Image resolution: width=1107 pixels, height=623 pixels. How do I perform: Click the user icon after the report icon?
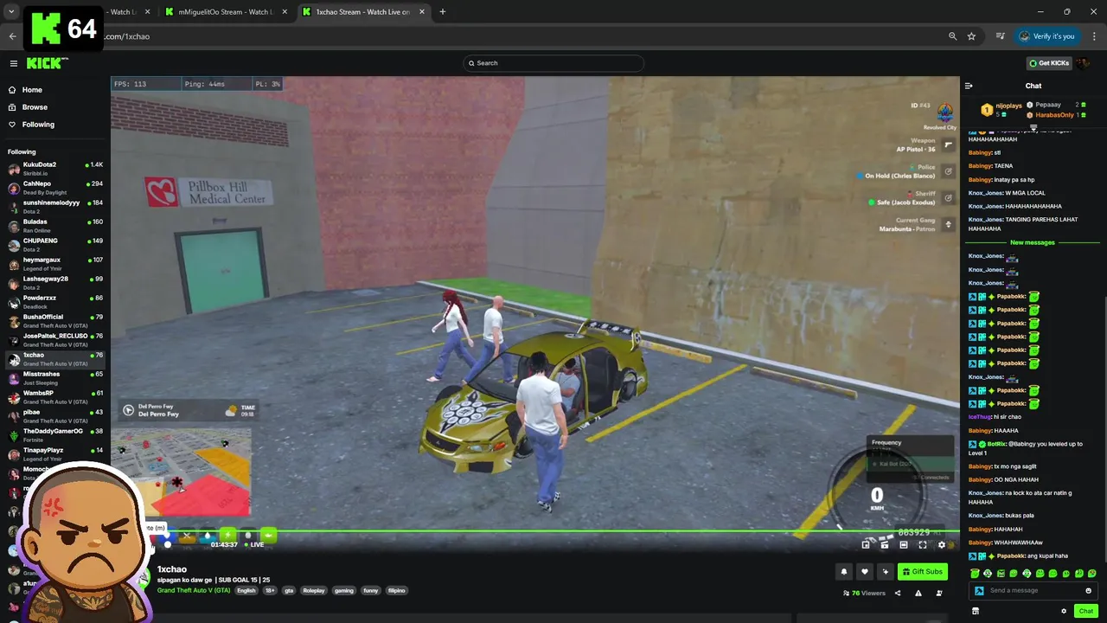[x=939, y=593]
